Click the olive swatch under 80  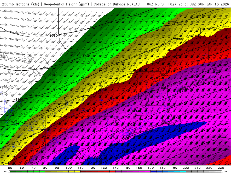click(x=48, y=172)
